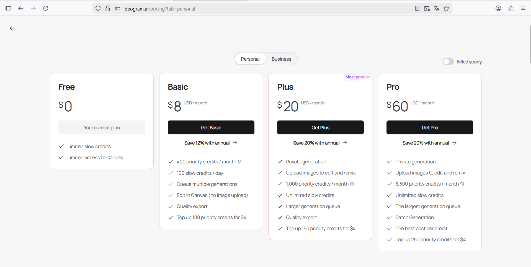Image resolution: width=531 pixels, height=267 pixels.
Task: Click the vertical page scrollbar
Action: (530, 44)
